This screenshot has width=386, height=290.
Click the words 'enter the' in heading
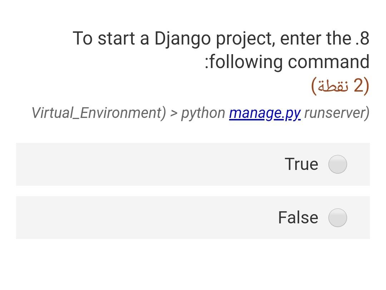(x=316, y=38)
